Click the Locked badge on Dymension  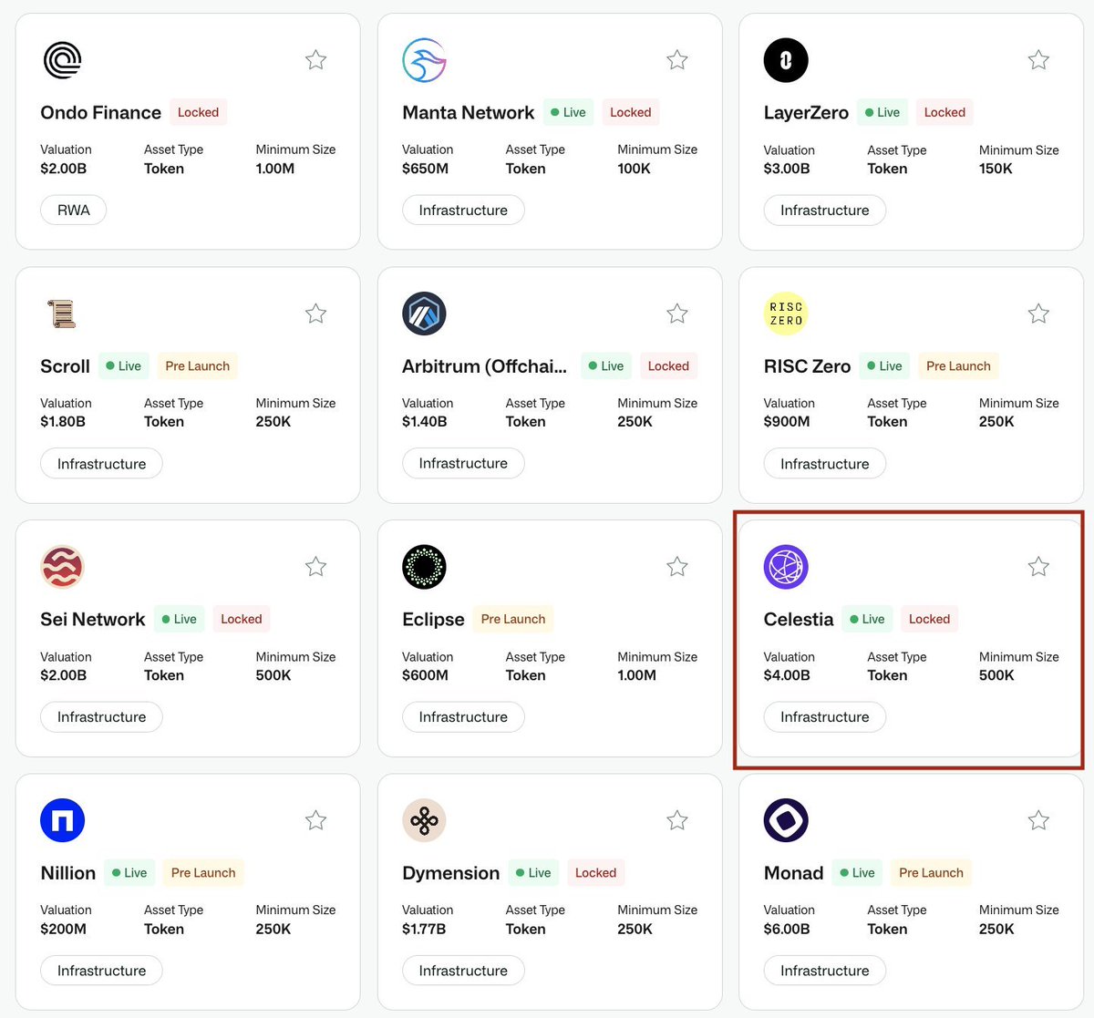point(595,872)
